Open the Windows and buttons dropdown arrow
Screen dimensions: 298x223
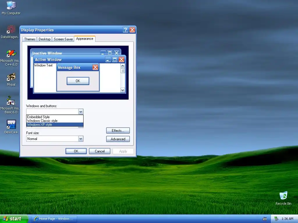81,112
